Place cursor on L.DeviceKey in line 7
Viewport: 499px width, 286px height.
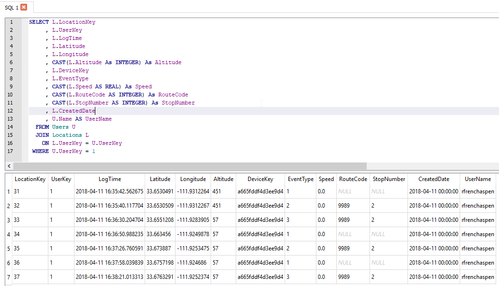[70, 70]
